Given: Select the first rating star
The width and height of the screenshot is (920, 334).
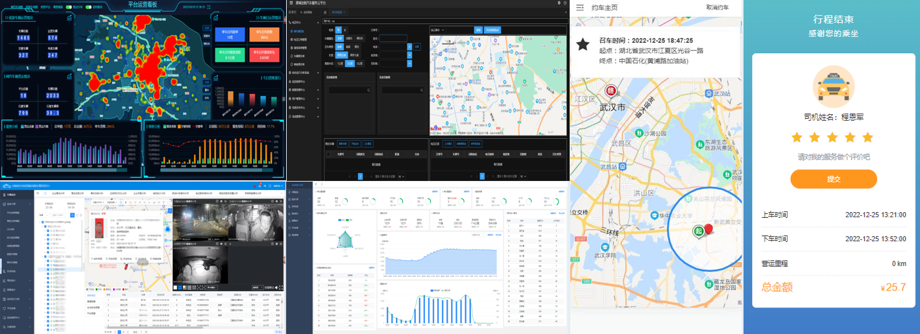Looking at the screenshot, I should pos(797,137).
